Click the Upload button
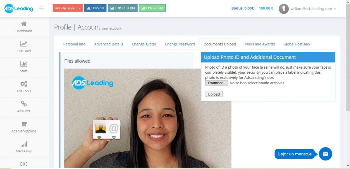Screen dimensions: 350x169 214,94
